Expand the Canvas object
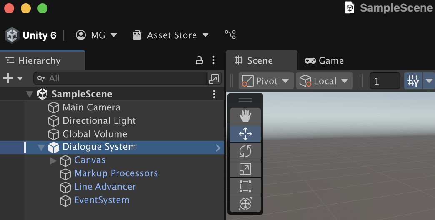Screen dimensions: 435x220 (x=53, y=161)
